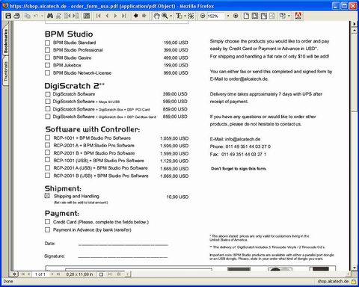Select the Text Select tool

tap(179, 16)
